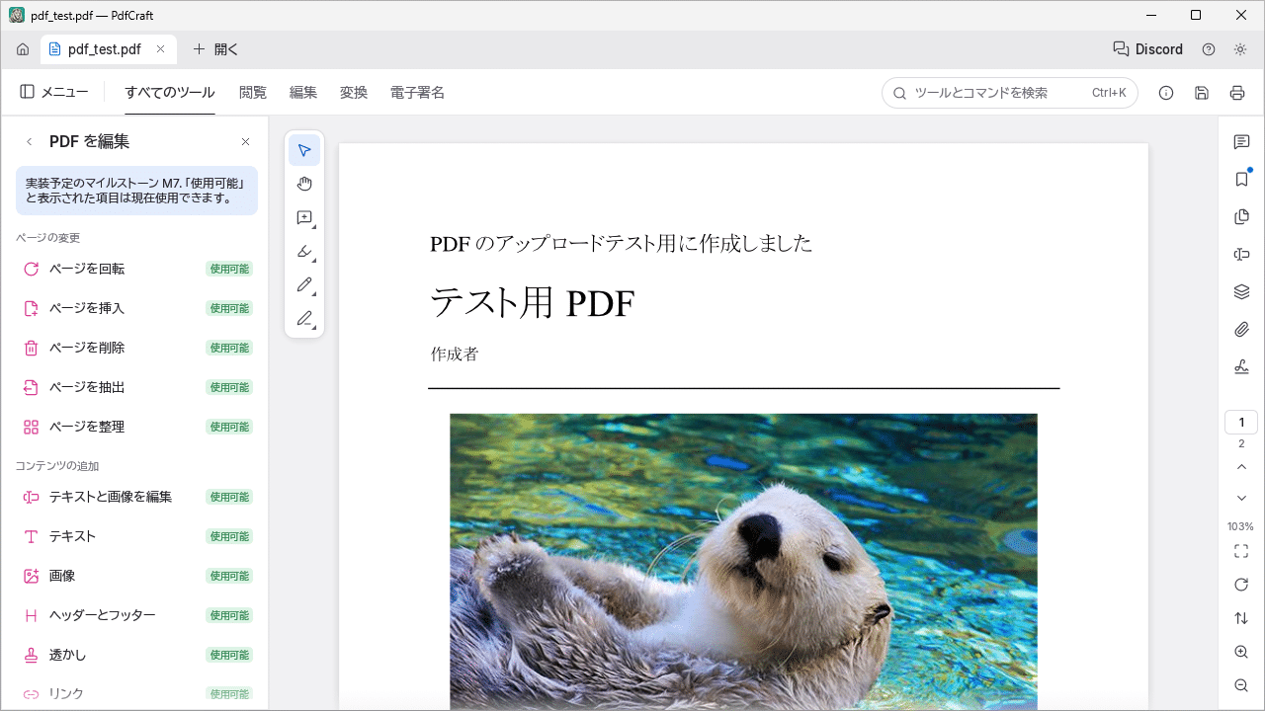Choose ページを挿入
This screenshot has height=711, width=1265.
click(134, 308)
